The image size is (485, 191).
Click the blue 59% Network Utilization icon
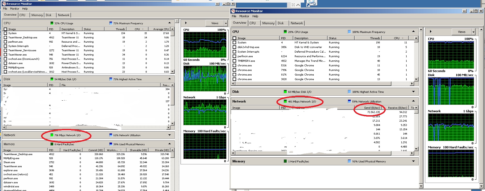[349, 101]
